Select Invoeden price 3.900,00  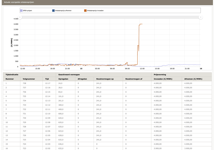coord(158,148)
